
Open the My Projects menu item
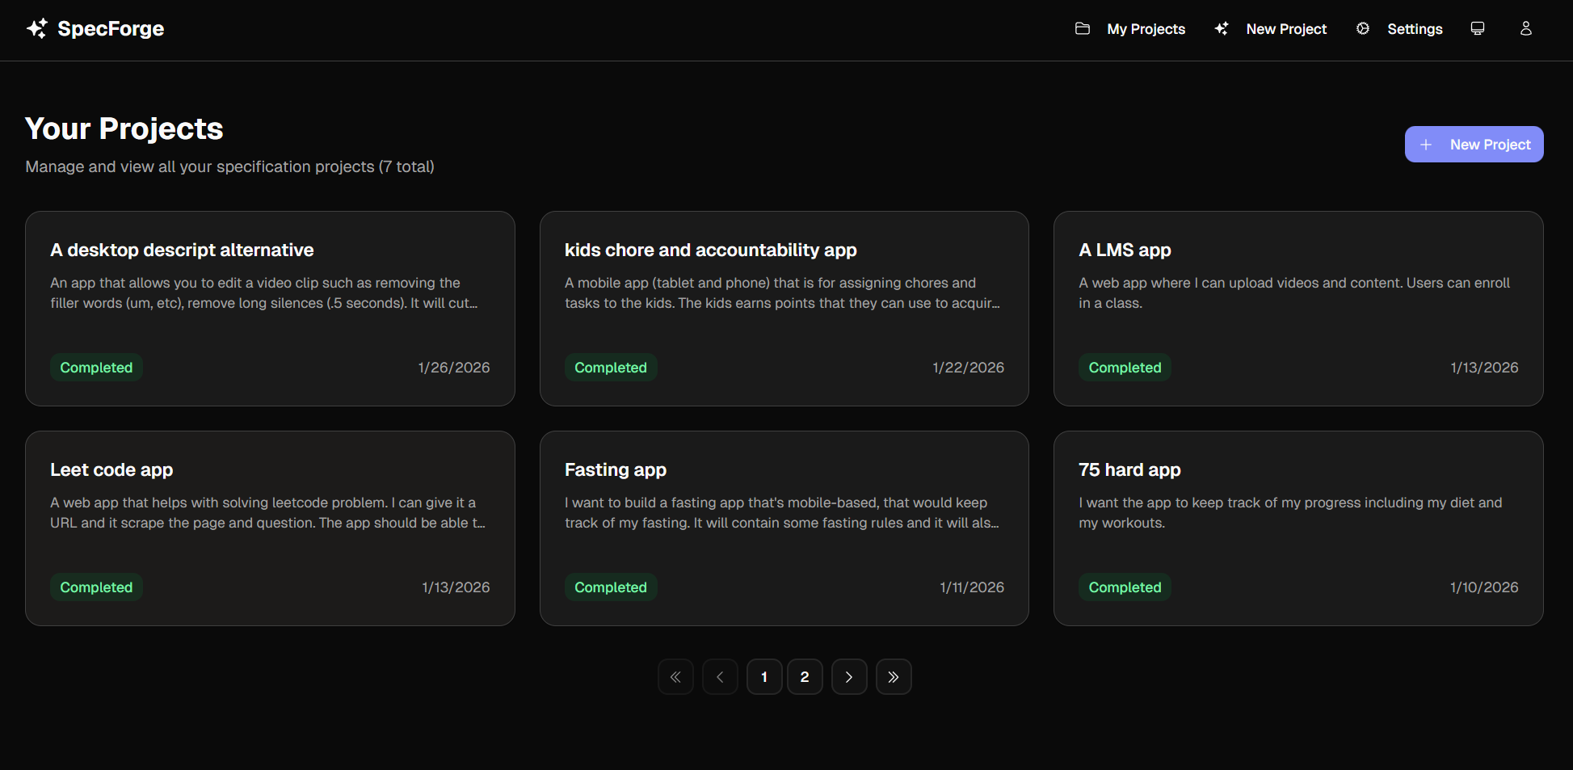point(1146,28)
